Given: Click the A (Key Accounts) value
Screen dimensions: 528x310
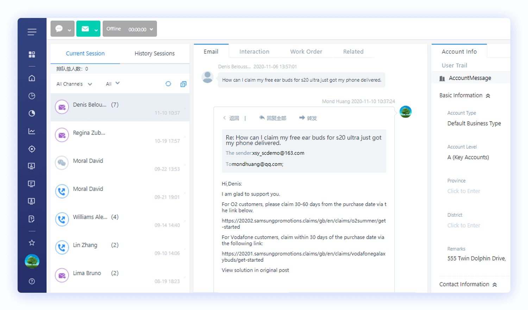Looking at the screenshot, I should (x=468, y=157).
